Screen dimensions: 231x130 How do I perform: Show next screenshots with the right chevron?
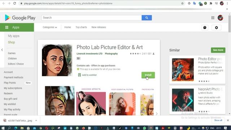tap(157, 114)
